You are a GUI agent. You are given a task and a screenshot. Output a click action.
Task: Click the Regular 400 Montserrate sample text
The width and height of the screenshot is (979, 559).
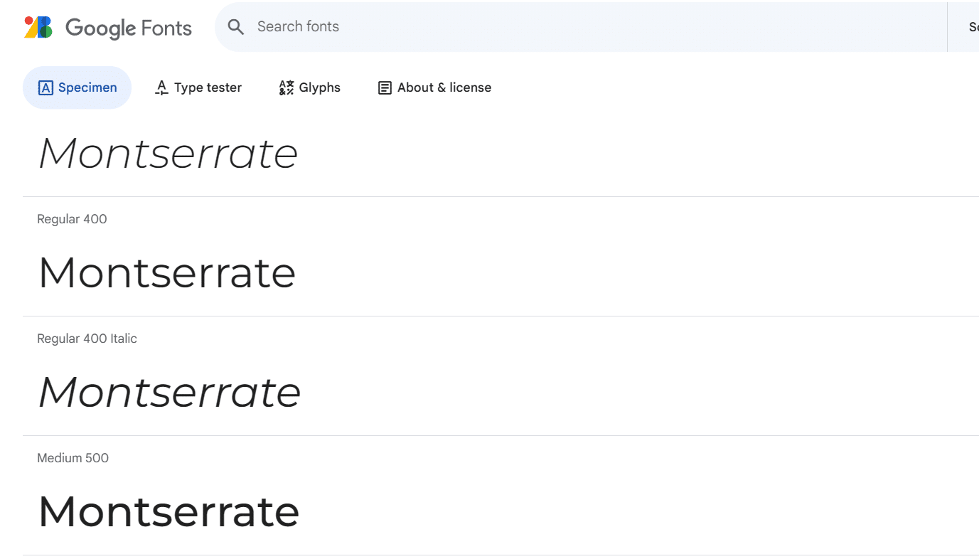tap(167, 272)
